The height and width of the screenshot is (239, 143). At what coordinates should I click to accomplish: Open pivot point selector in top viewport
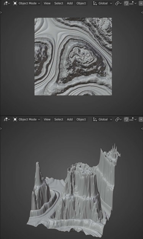[118, 3]
